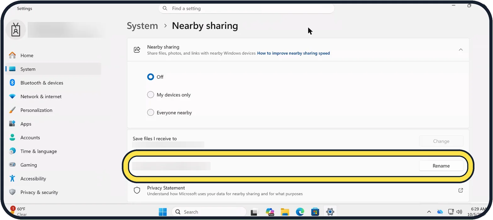The image size is (493, 220).
Task: Open File Explorer from taskbar
Action: pos(285,212)
